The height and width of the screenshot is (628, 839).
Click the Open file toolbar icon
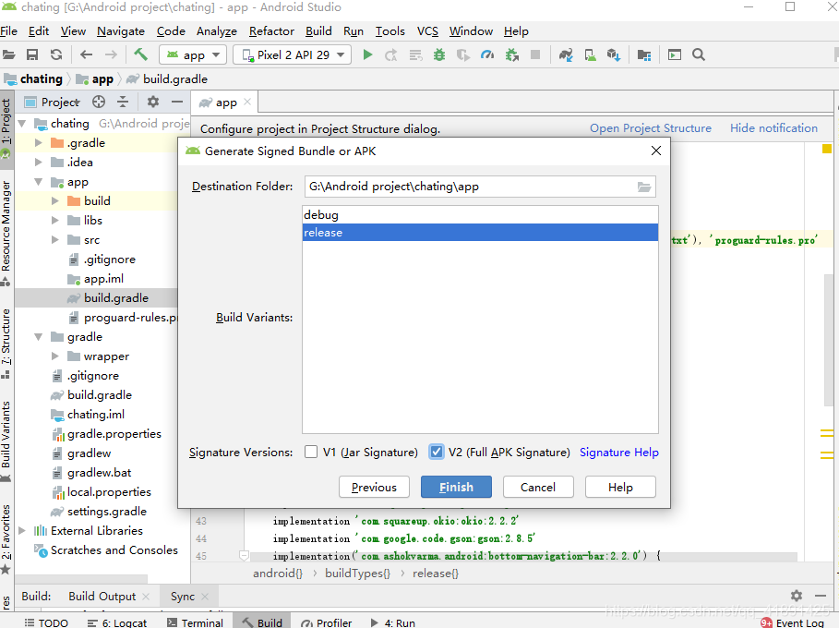tap(8, 54)
